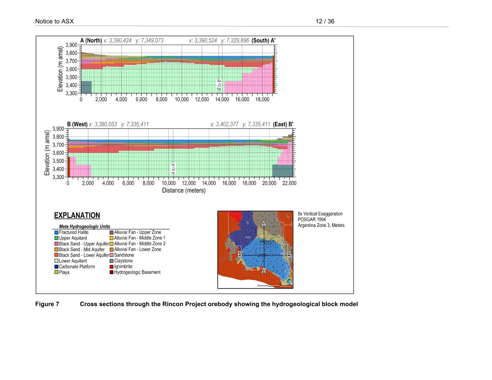The image size is (492, 380).
Task: Click the page number 12 / 36
Action: point(325,21)
